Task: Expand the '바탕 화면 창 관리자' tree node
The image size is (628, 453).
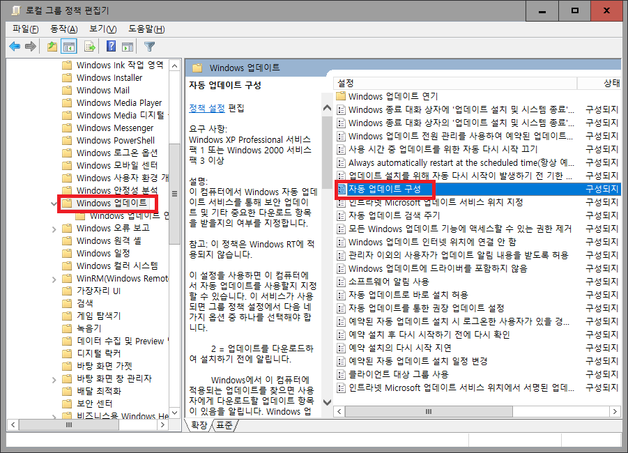Action: pyautogui.click(x=54, y=379)
